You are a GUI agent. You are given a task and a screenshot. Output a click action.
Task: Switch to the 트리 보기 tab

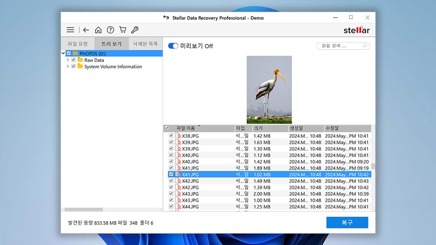coord(112,44)
